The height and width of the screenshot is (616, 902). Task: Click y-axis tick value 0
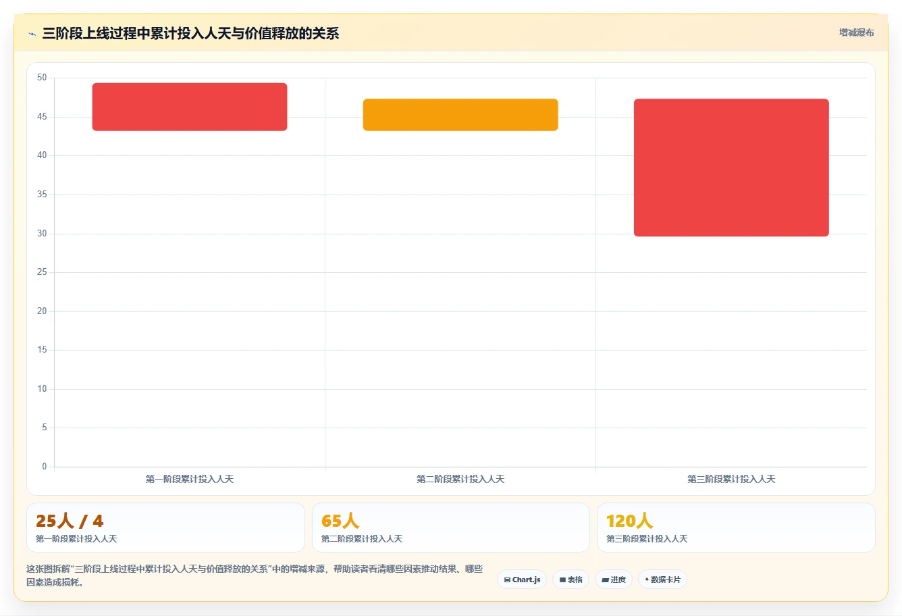point(45,467)
